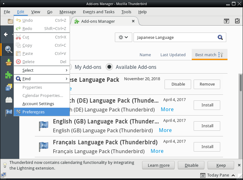Click More for Deutsch (DE) Language Pack
243x180 pixels.
point(167,109)
